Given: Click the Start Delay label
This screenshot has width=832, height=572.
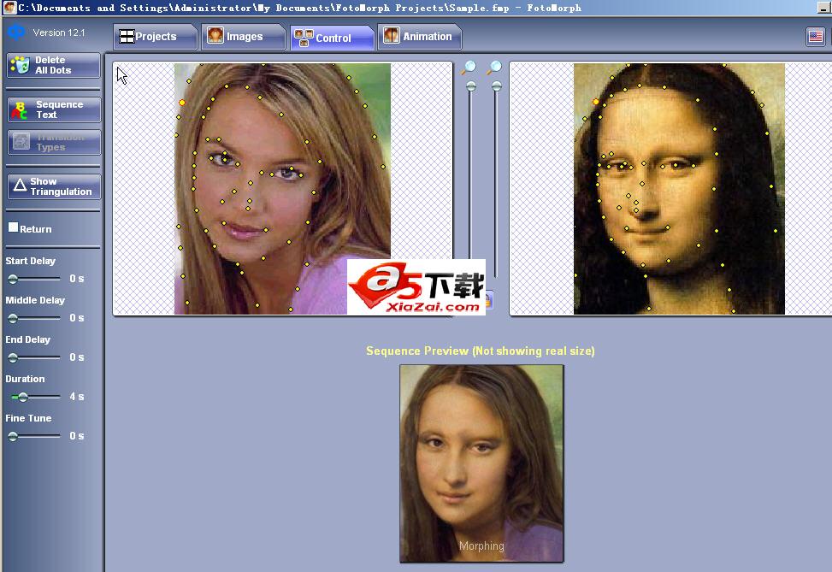Looking at the screenshot, I should point(30,261).
